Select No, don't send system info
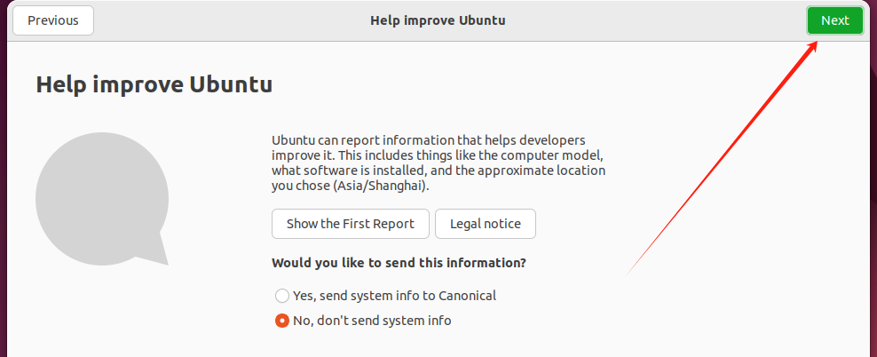 point(363,321)
